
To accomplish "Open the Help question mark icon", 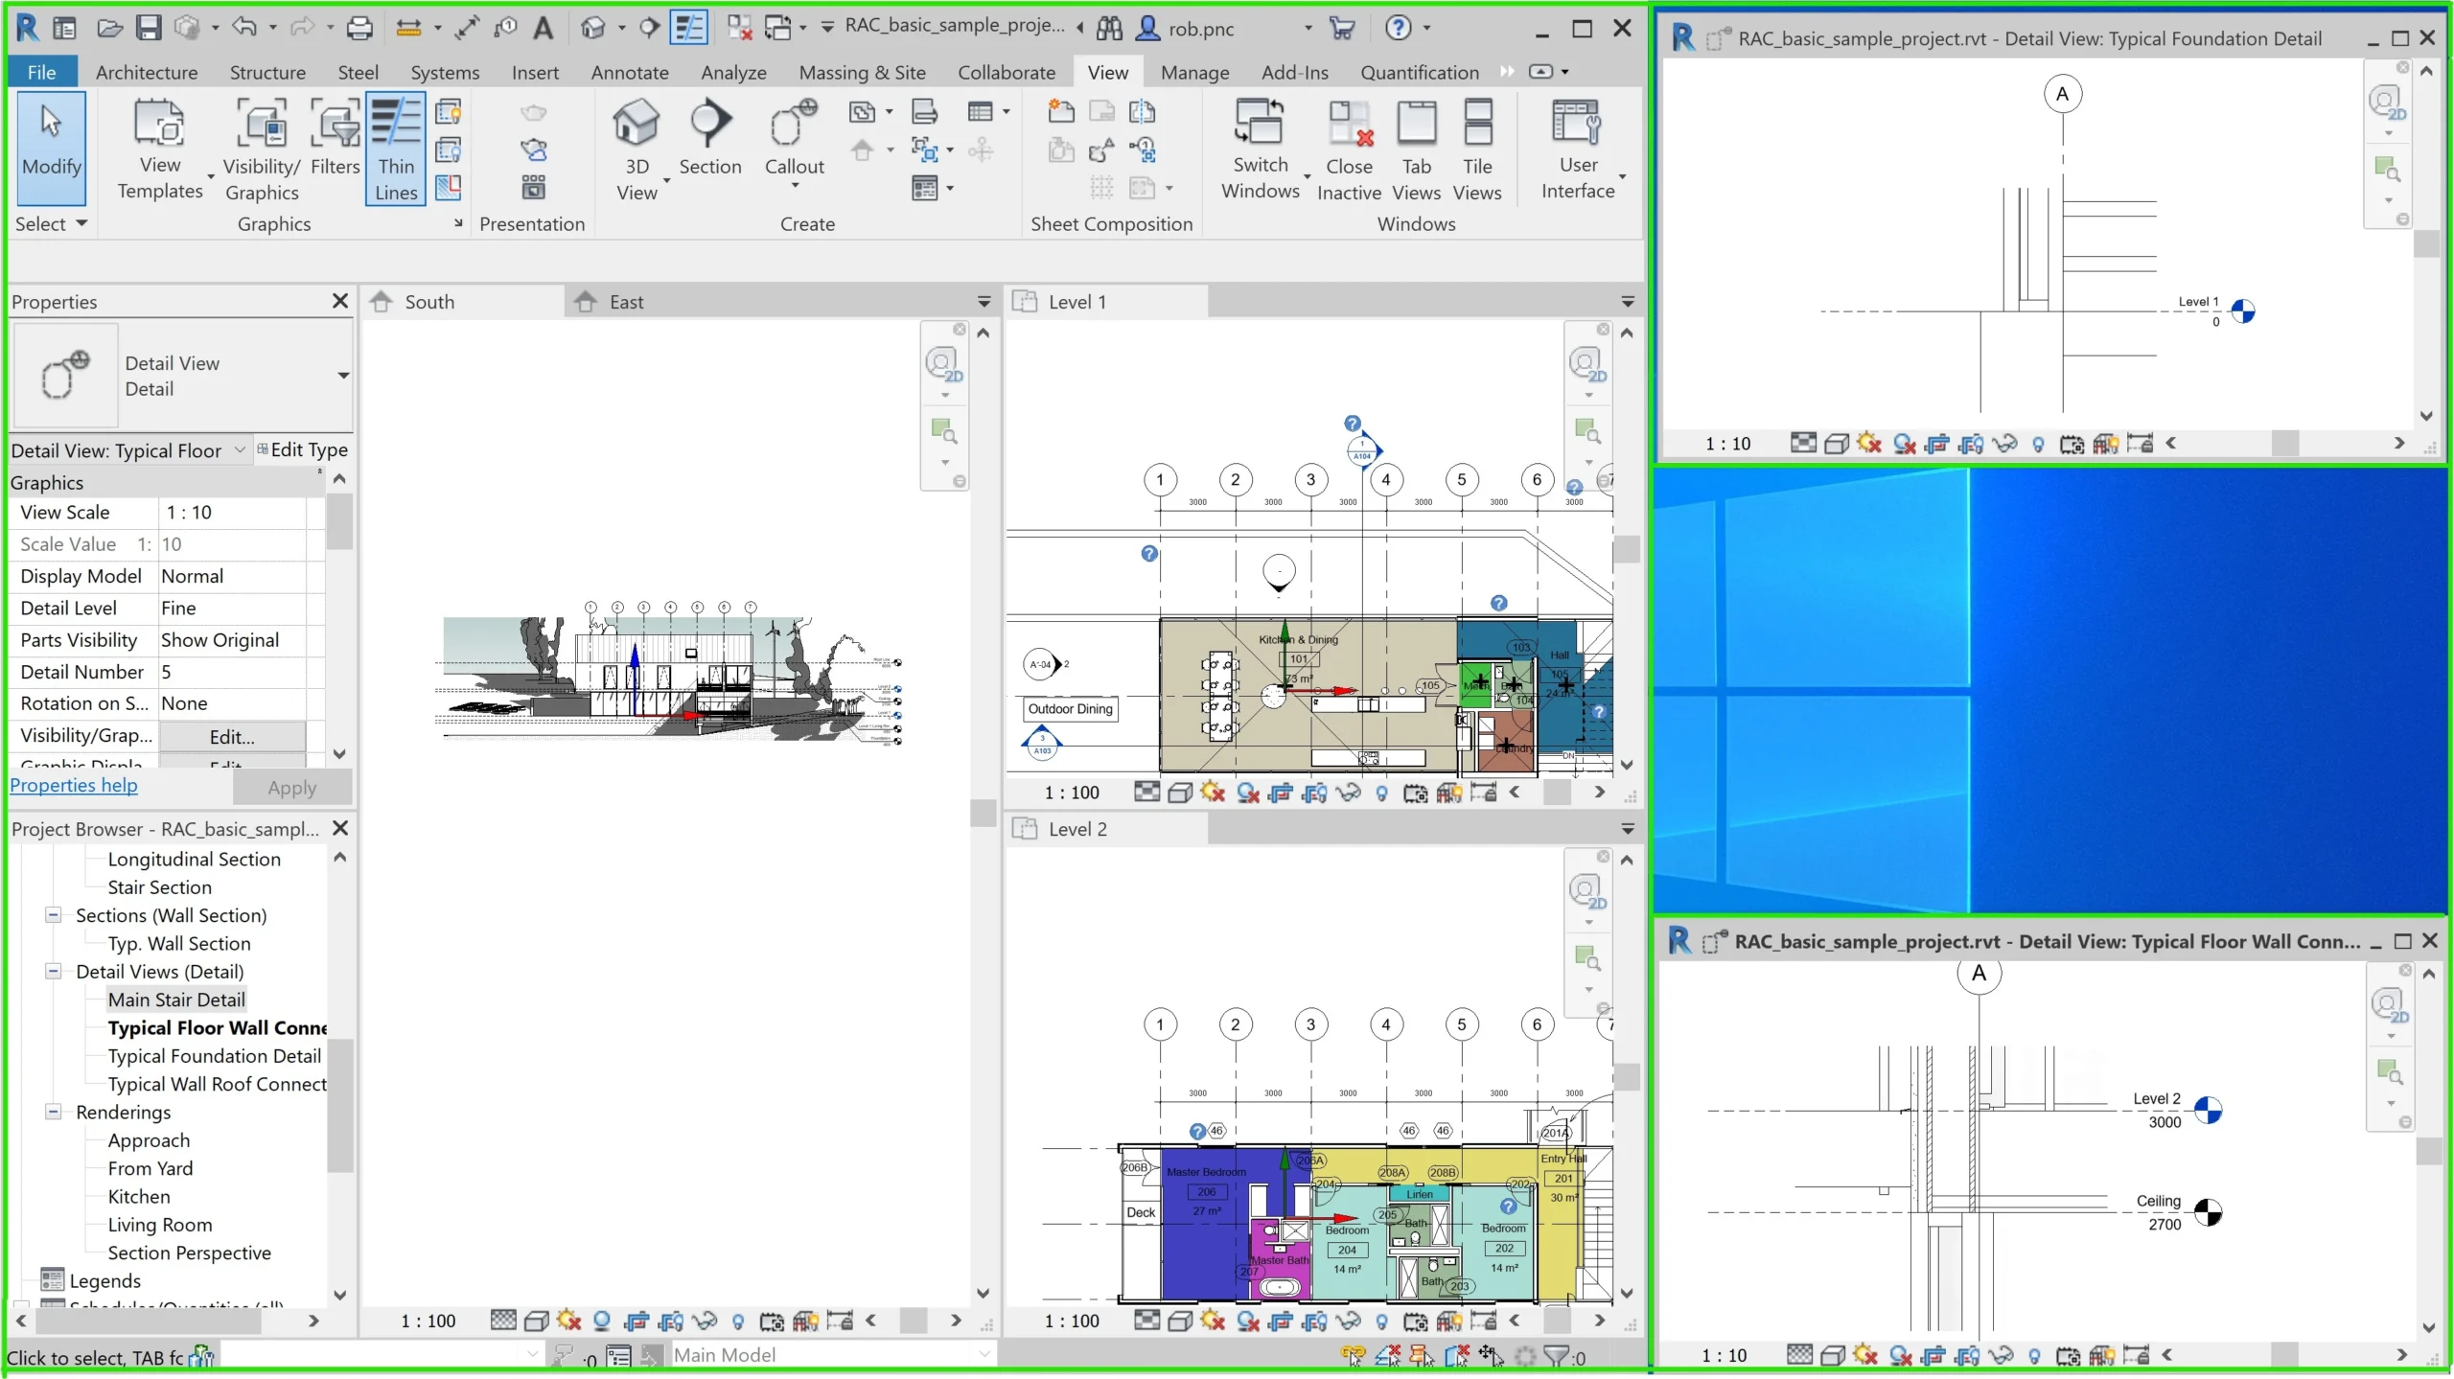I will (x=1399, y=27).
